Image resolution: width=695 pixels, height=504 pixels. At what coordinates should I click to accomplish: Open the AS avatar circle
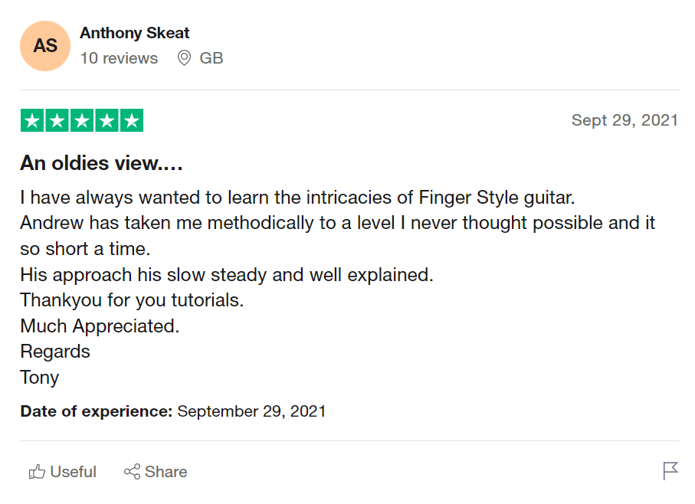45,46
